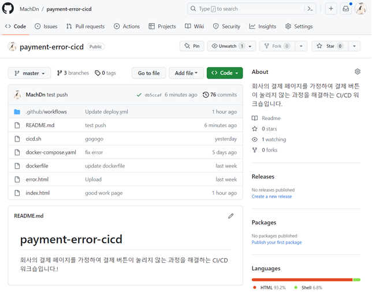This screenshot has width=372, height=293.
Task: Open the Pull requests tab
Action: (x=85, y=27)
